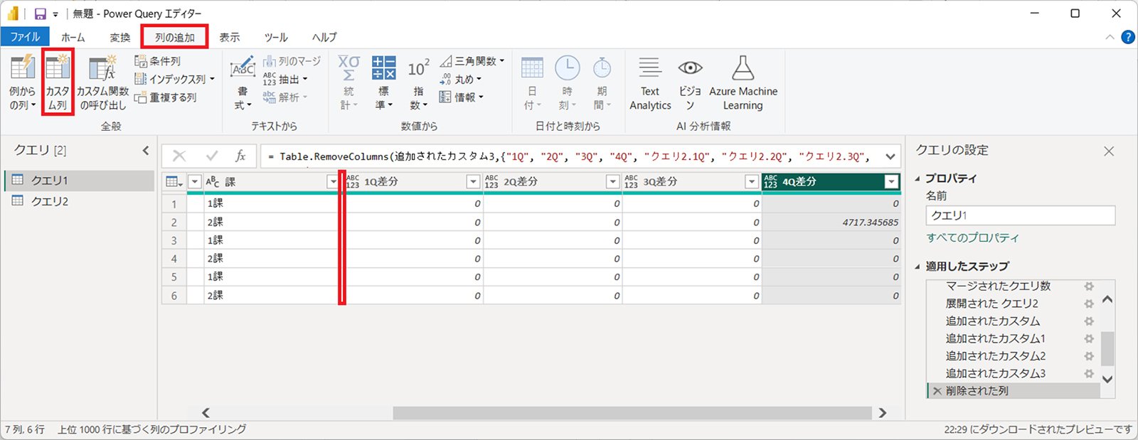The image size is (1138, 440).
Task: Switch to the Tools (ツール) tab
Action: pyautogui.click(x=276, y=37)
